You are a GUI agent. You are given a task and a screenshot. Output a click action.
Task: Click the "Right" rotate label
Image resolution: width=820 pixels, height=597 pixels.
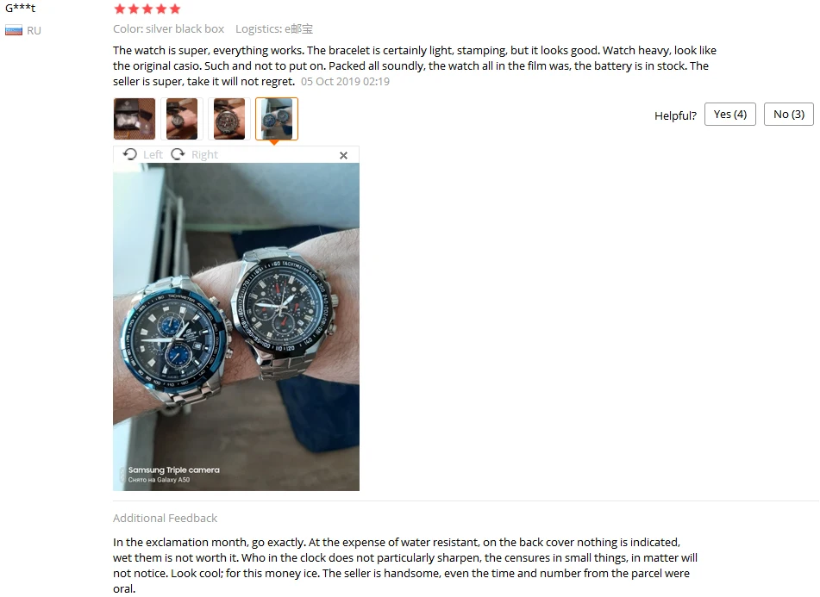[204, 154]
